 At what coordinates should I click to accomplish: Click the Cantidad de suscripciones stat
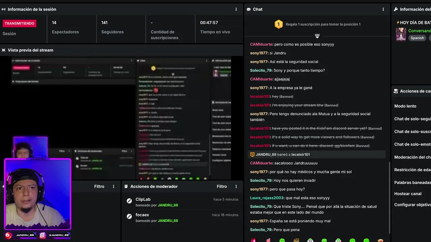165,30
